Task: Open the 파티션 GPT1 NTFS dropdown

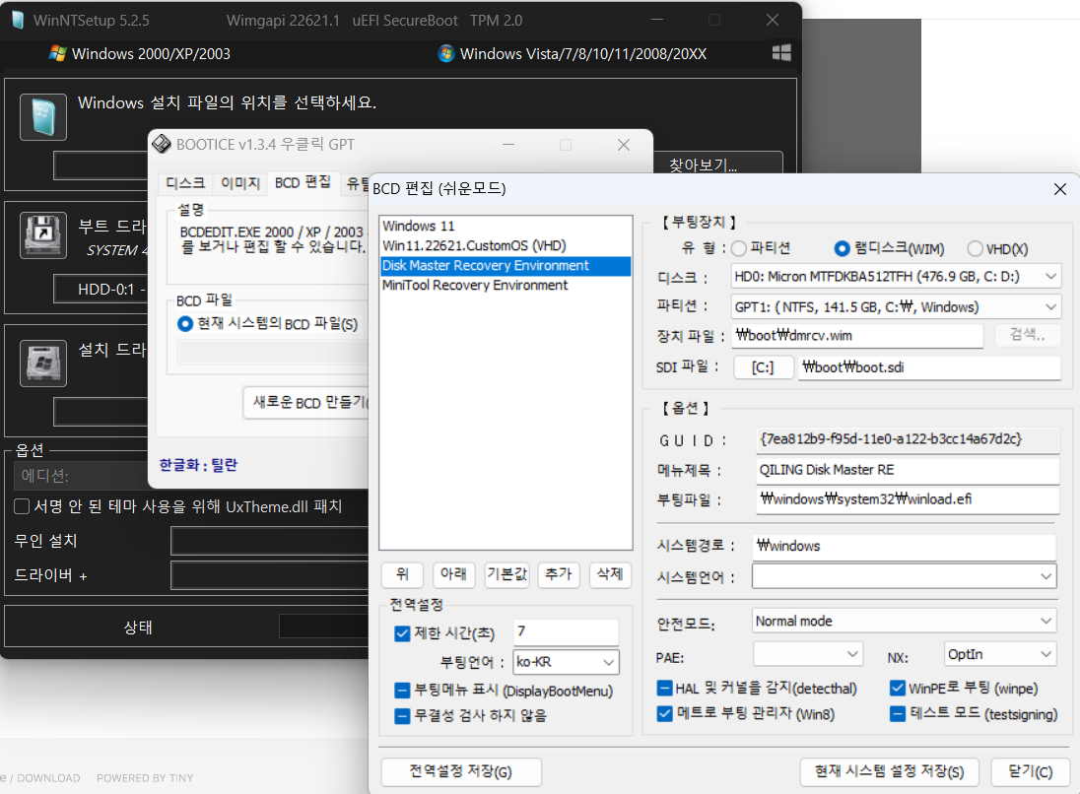Action: pyautogui.click(x=896, y=306)
